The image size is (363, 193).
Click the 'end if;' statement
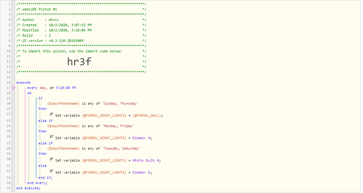(45, 178)
